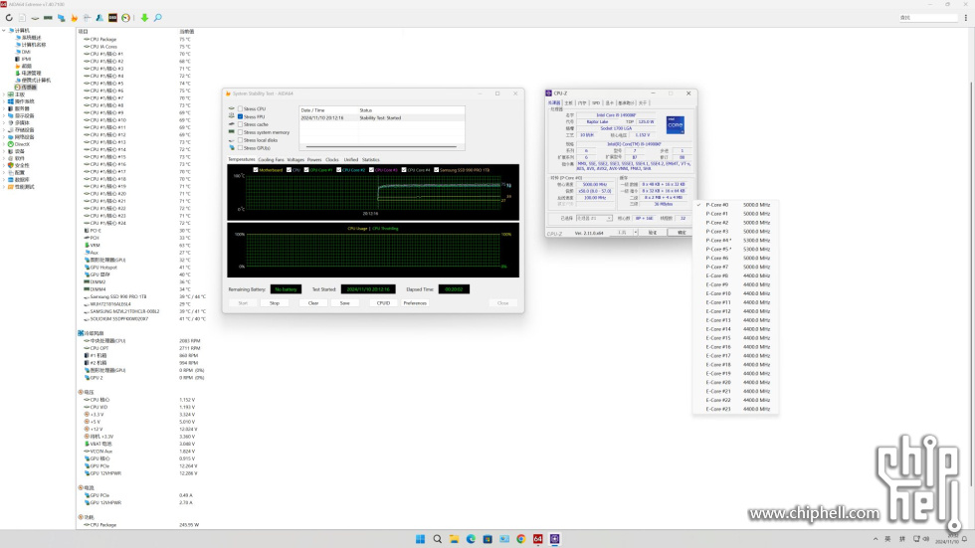
Task: Toggle Samsung SSD 990 PRO graph checkbox
Action: click(437, 170)
